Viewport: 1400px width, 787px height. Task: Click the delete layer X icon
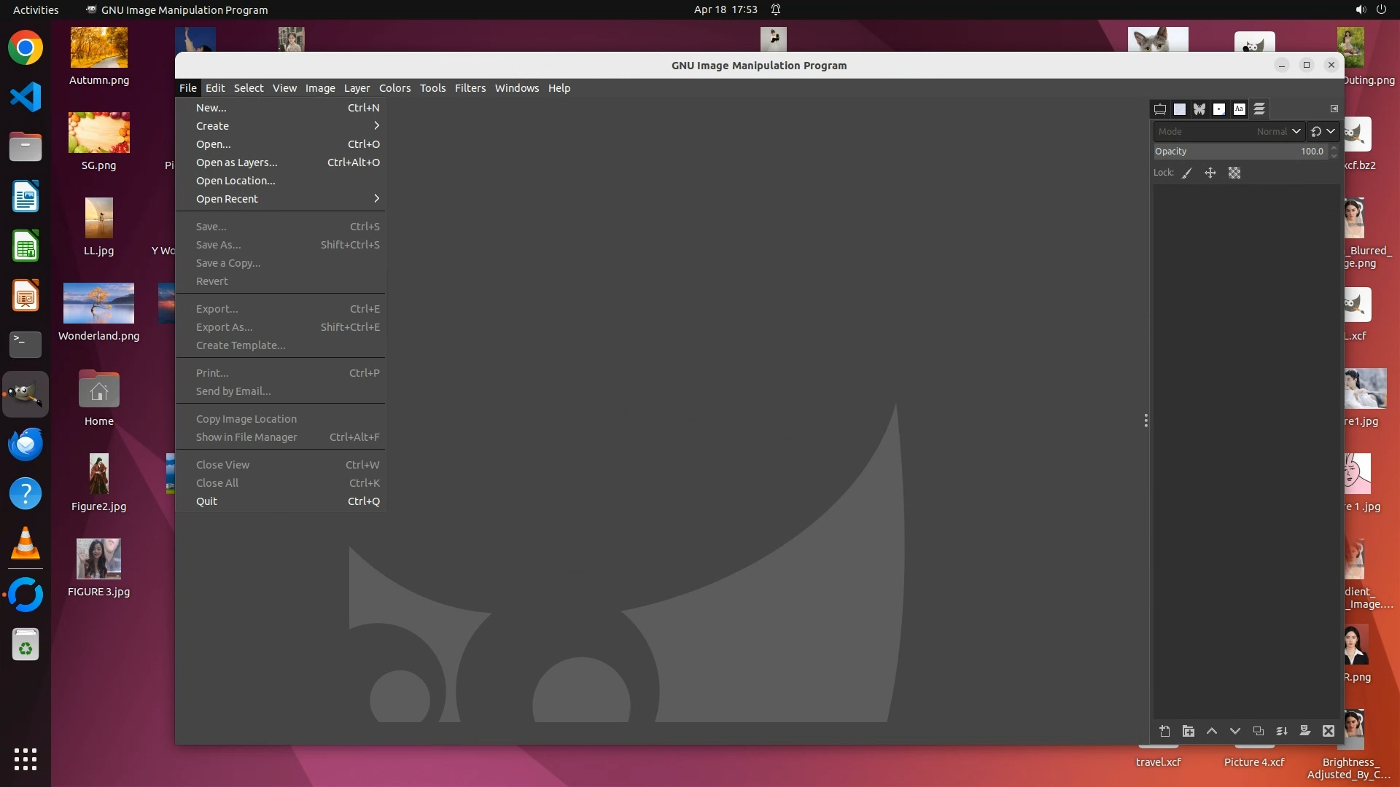pos(1328,731)
